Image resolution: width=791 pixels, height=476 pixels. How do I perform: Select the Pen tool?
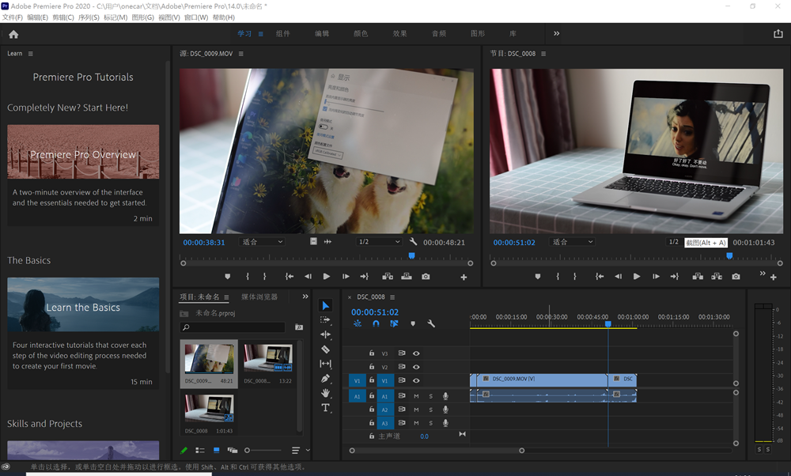coord(325,379)
